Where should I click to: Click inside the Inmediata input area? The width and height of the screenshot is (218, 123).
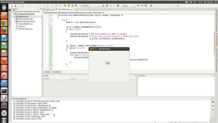coord(176,86)
